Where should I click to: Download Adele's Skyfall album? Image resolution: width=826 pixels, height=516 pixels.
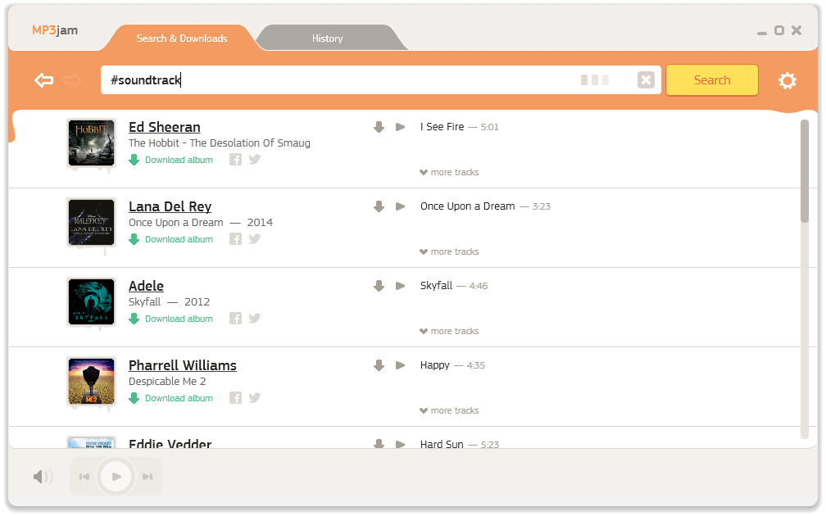pyautogui.click(x=171, y=319)
